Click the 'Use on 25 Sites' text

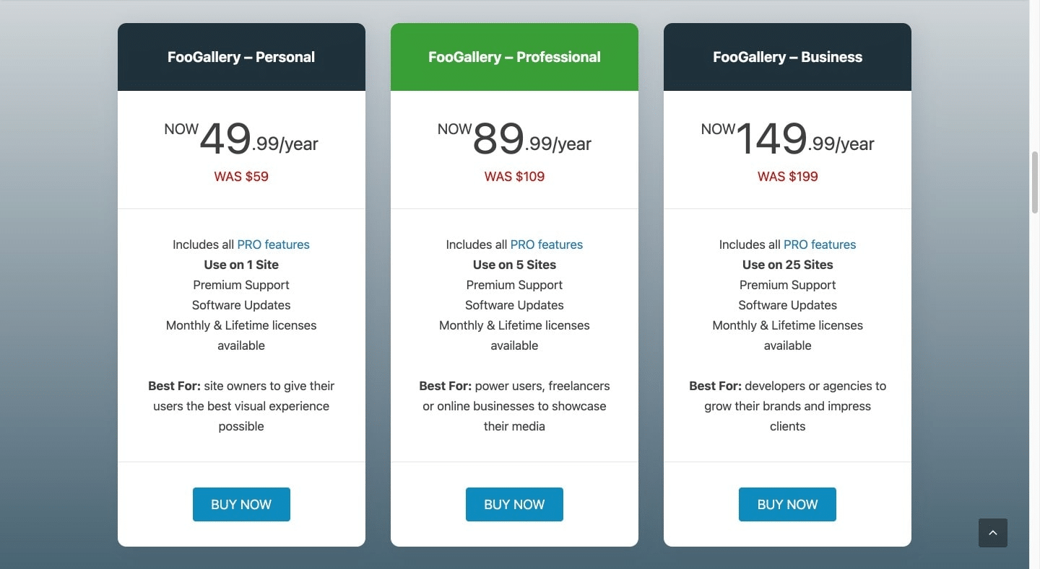coord(787,265)
